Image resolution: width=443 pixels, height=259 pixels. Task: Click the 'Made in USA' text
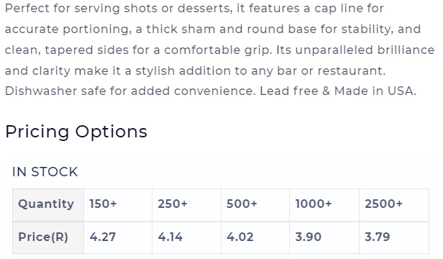tap(375, 91)
